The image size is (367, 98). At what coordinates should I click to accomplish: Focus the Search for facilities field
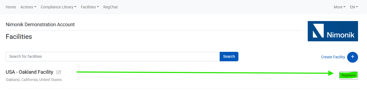113,56
